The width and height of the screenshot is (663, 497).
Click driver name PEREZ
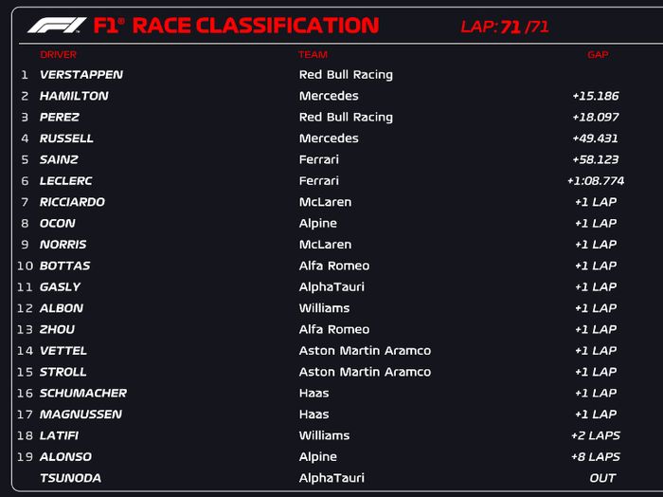60,118
